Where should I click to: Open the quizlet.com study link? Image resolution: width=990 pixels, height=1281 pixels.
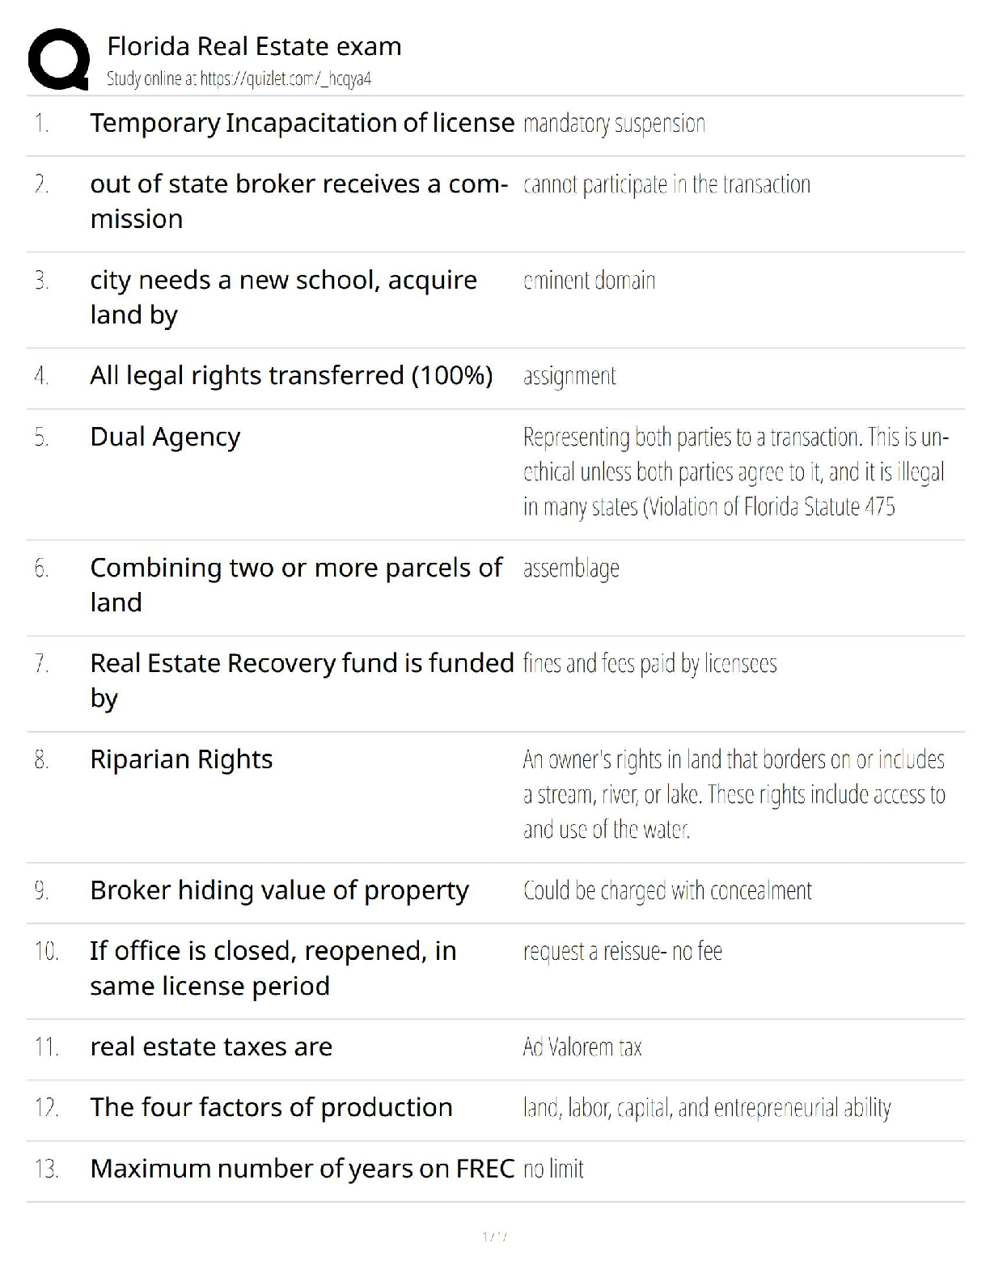(239, 78)
